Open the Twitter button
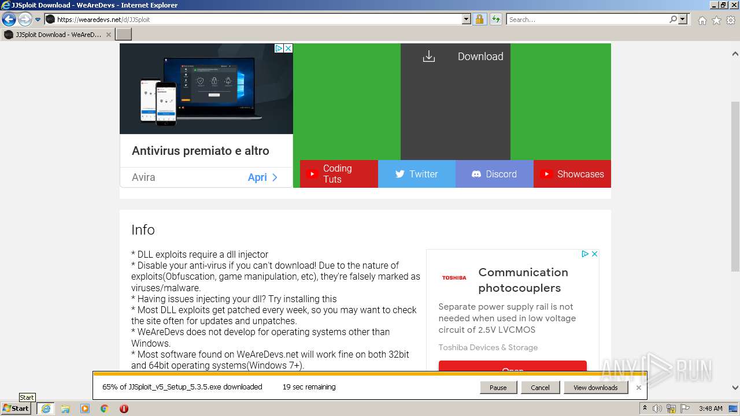The image size is (740, 416). click(x=417, y=174)
